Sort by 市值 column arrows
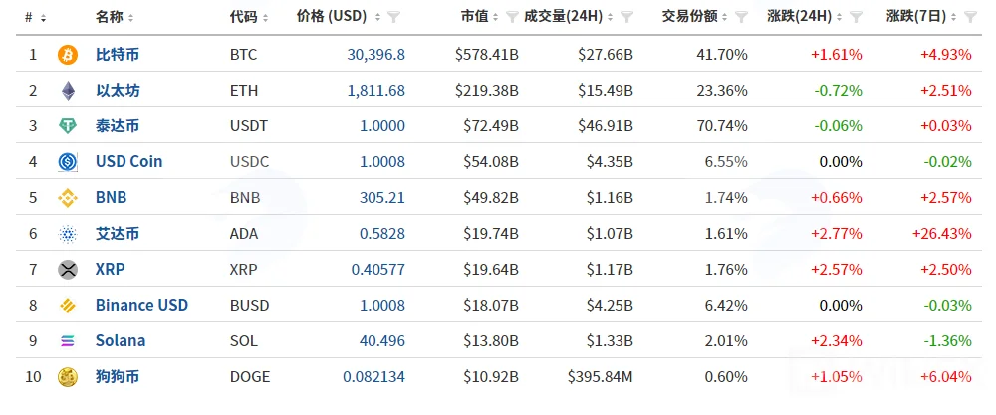Image resolution: width=996 pixels, height=415 pixels. click(x=496, y=18)
